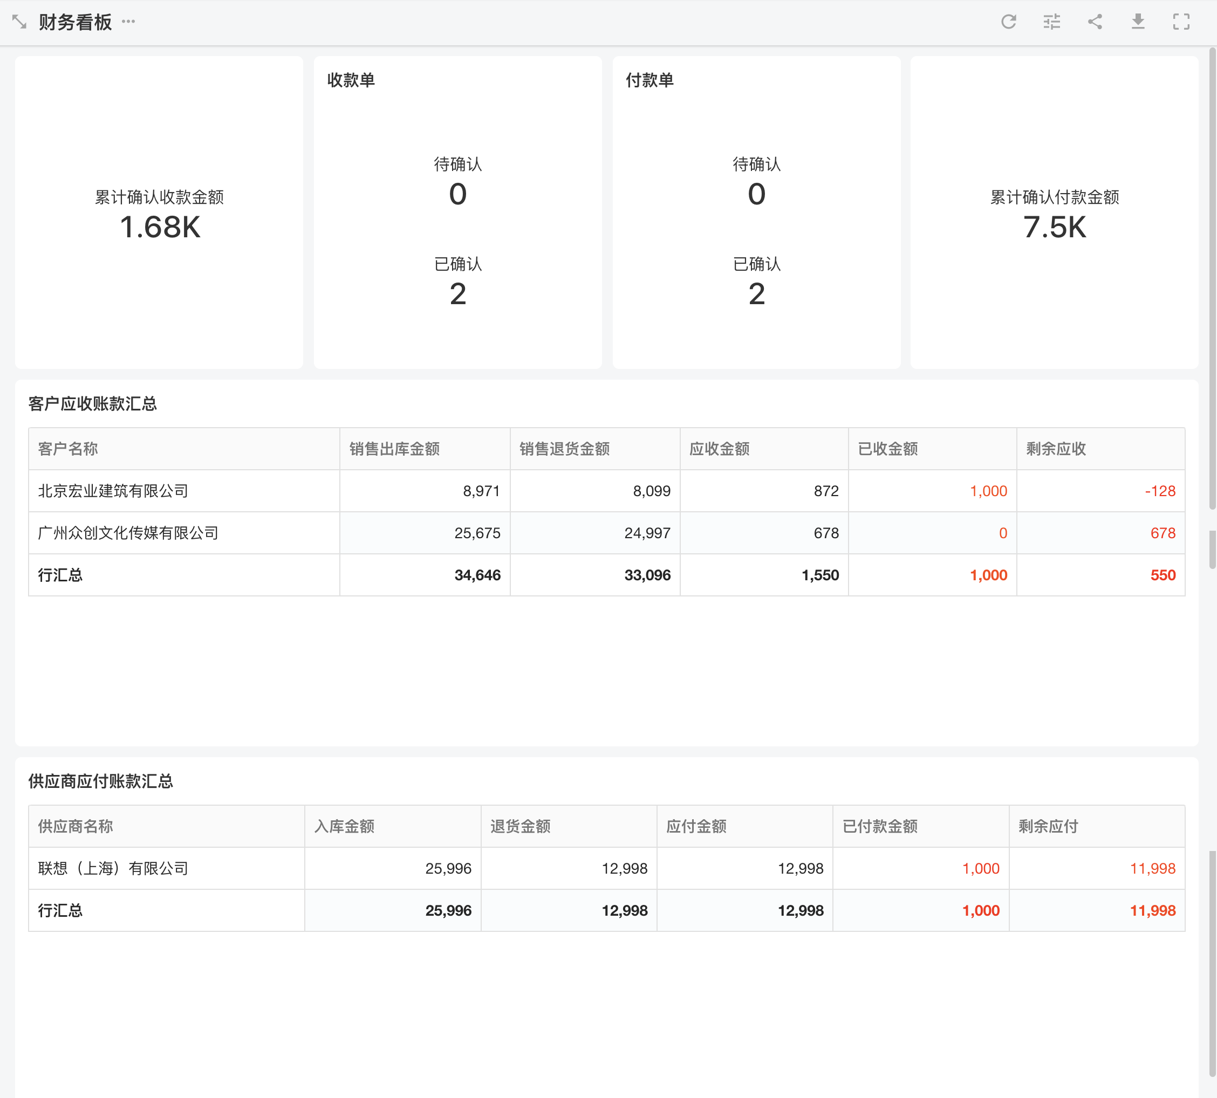Click the 销售退货金额 column header
Image resolution: width=1217 pixels, height=1098 pixels.
click(x=595, y=449)
